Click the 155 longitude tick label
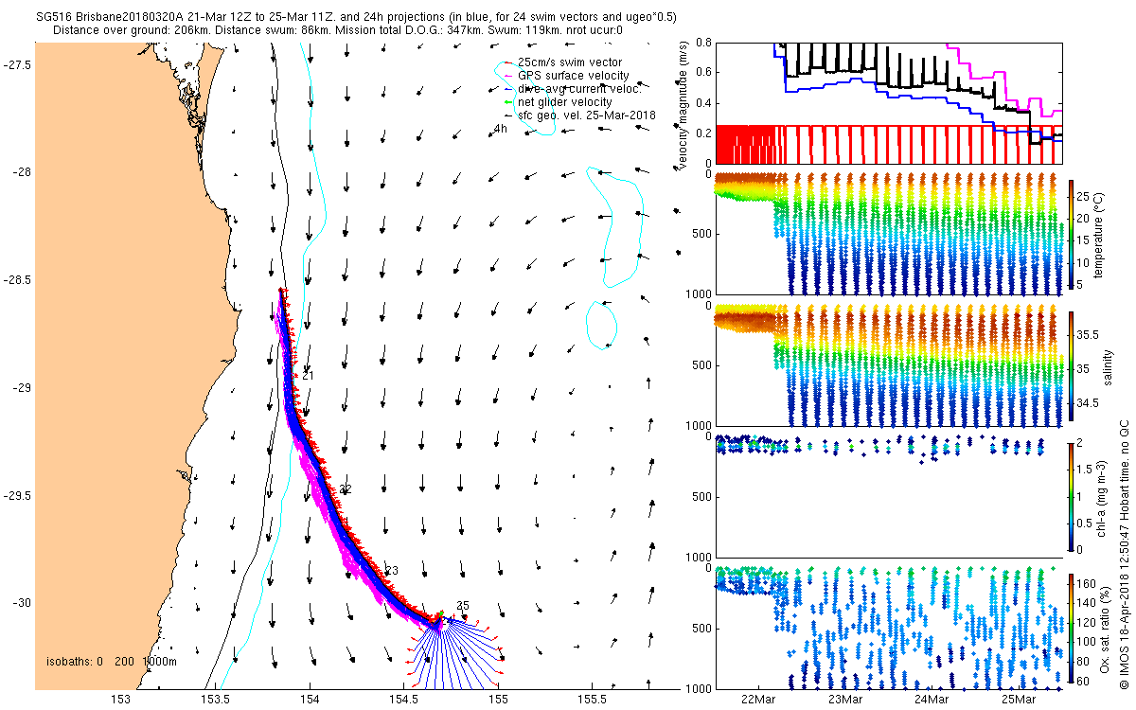1136x710 pixels. coord(499,700)
